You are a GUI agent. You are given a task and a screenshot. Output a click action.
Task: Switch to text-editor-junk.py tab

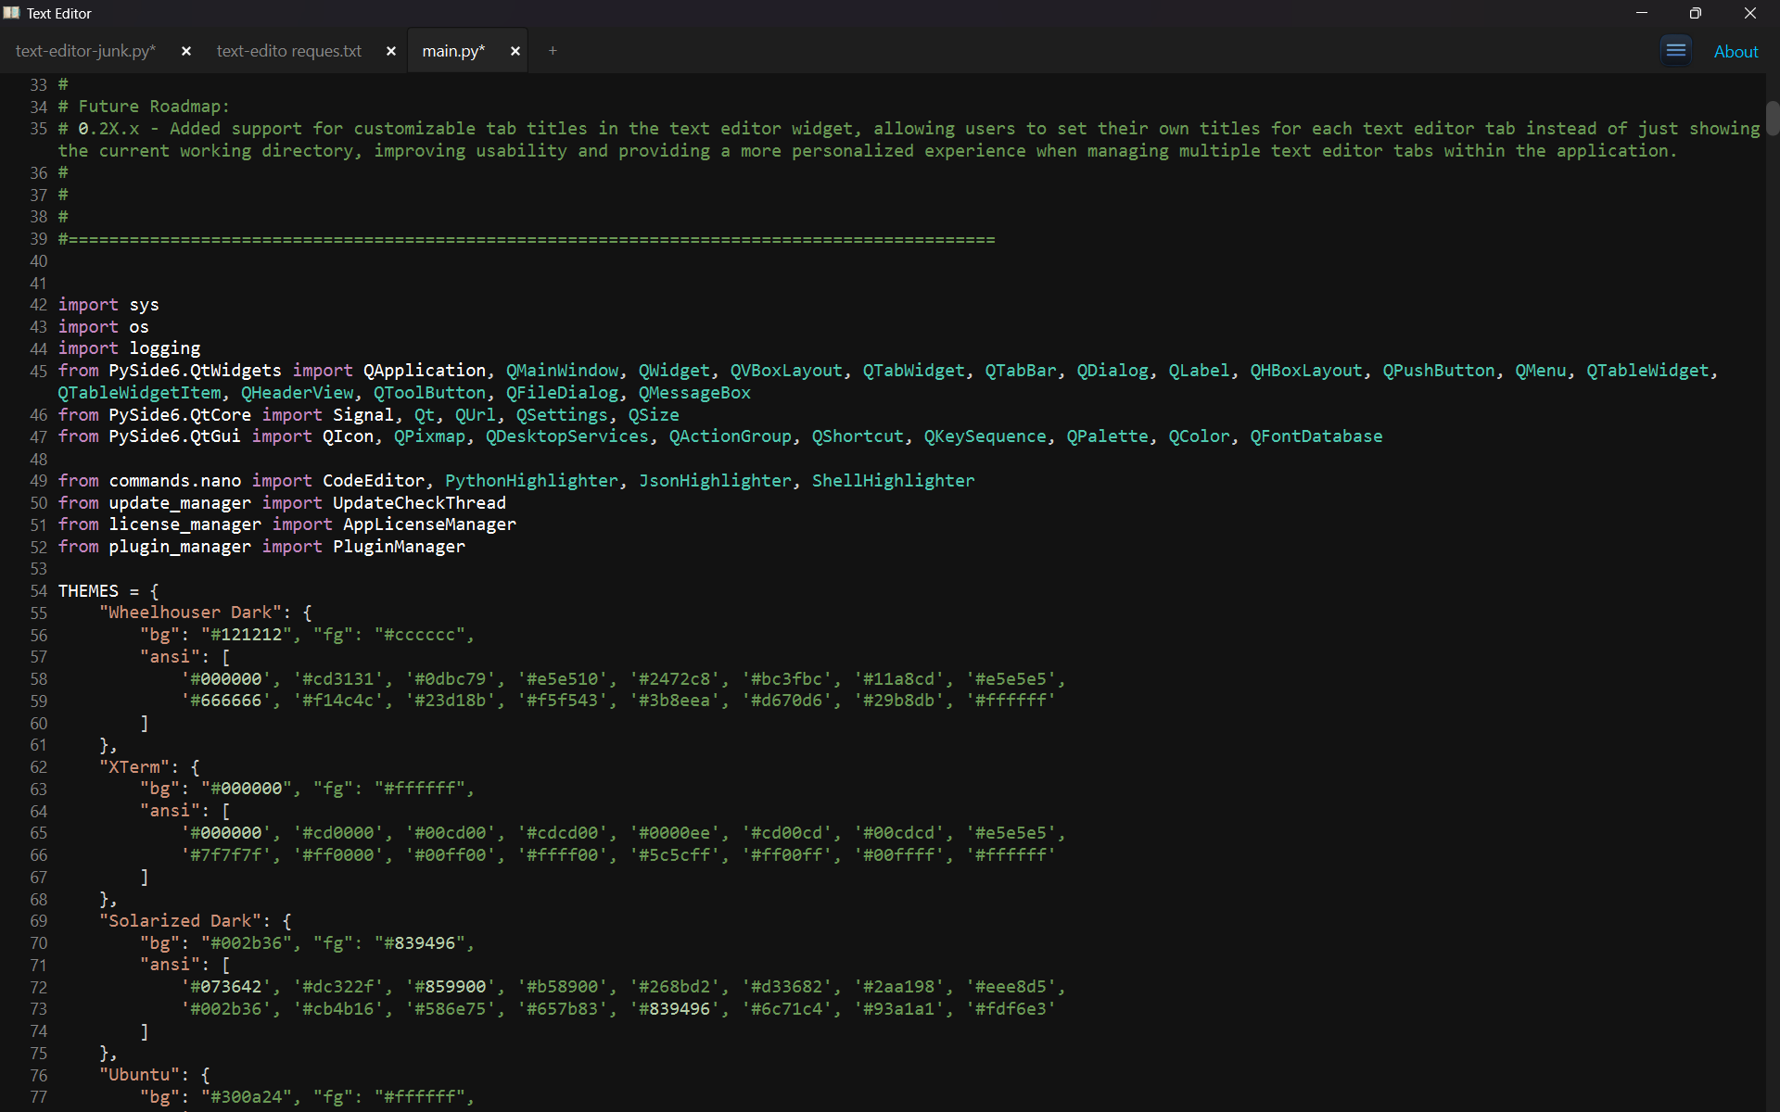click(85, 51)
